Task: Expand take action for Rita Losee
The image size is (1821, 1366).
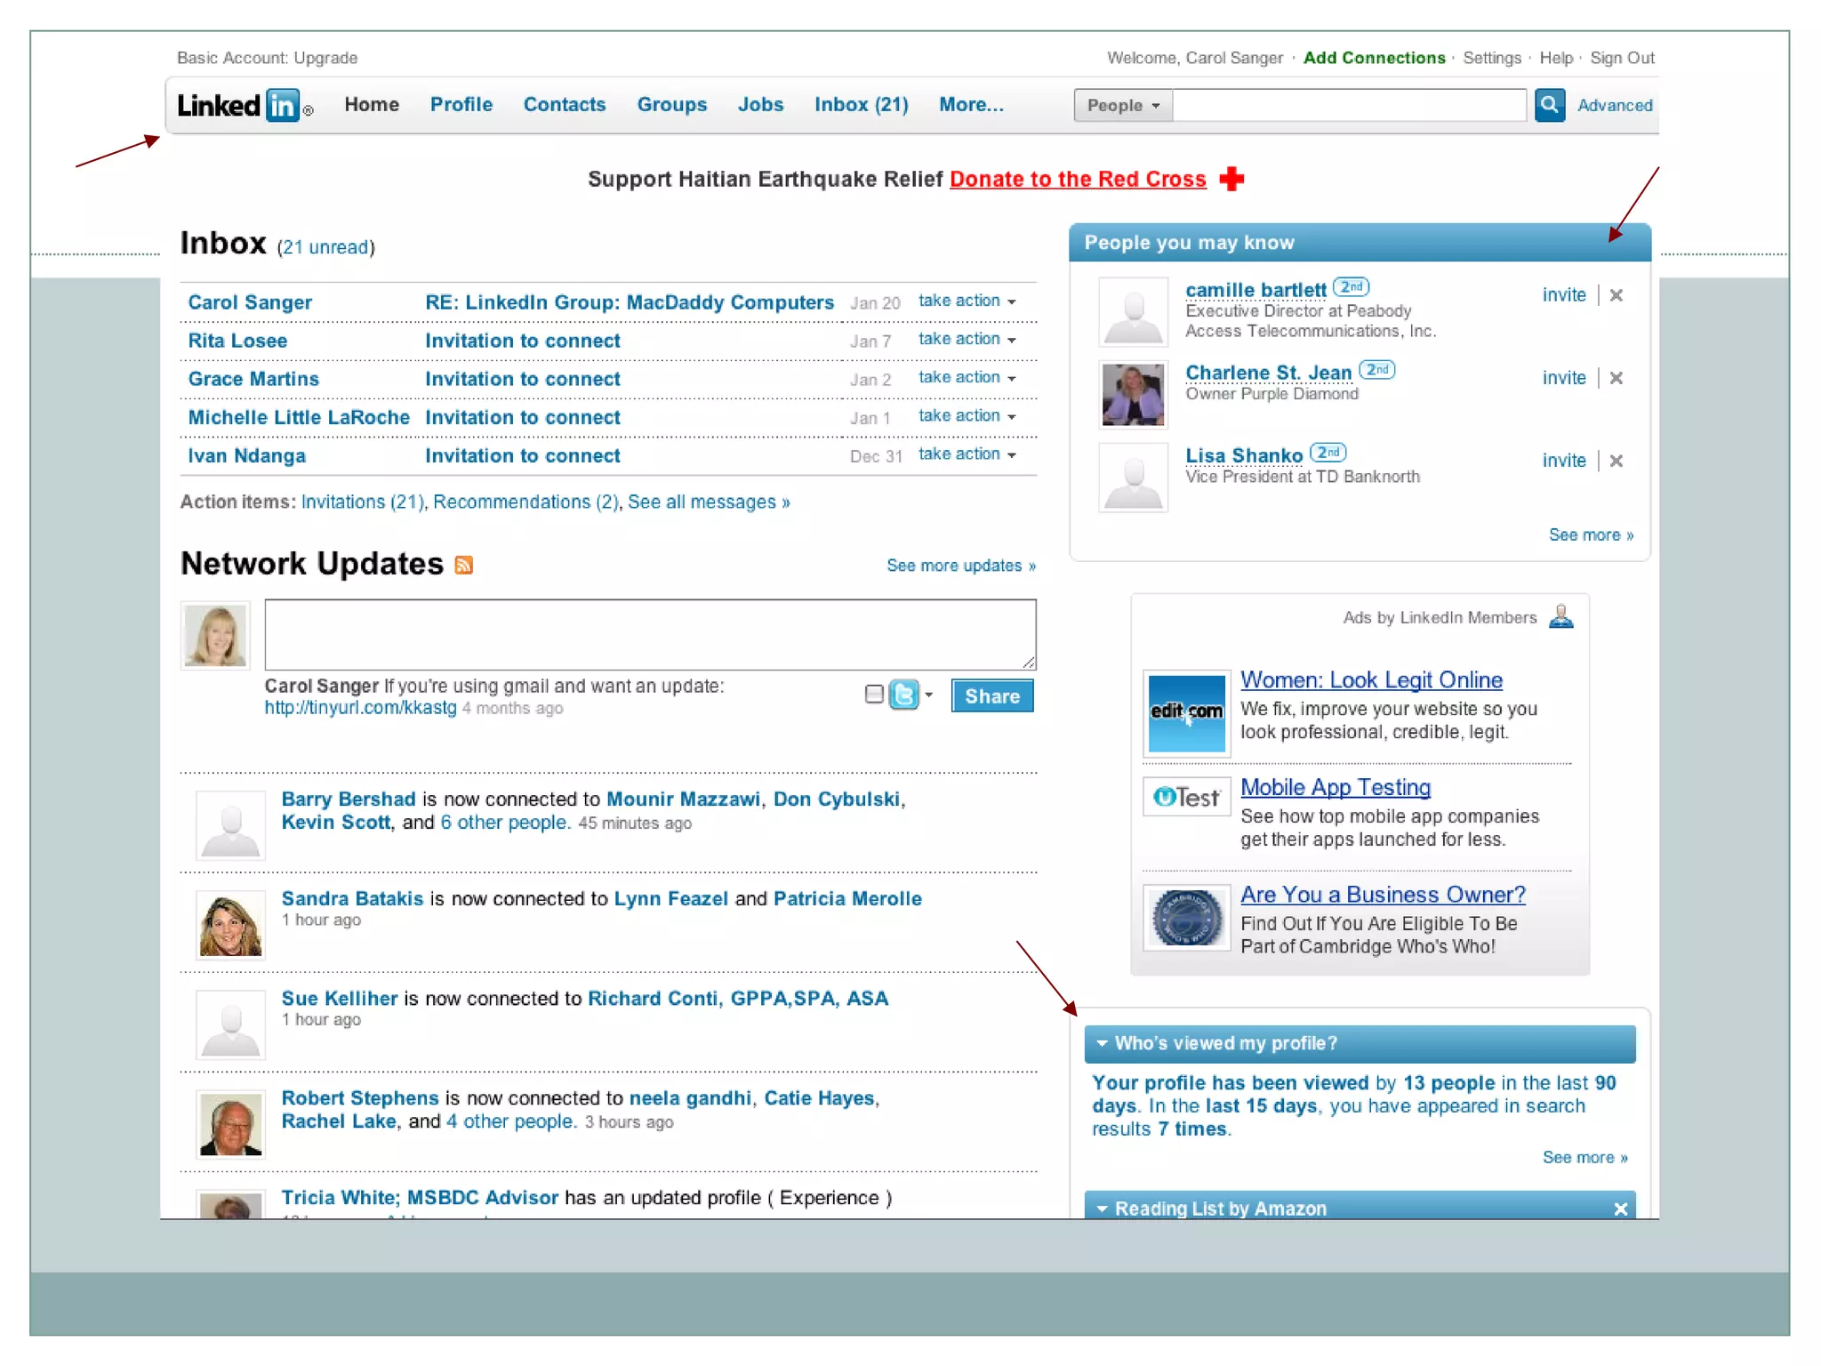Action: 967,340
